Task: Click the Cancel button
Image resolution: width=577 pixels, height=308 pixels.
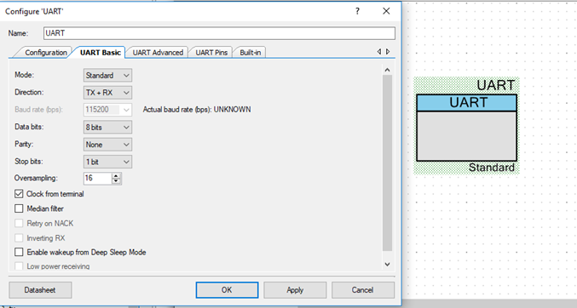Action: click(x=363, y=290)
